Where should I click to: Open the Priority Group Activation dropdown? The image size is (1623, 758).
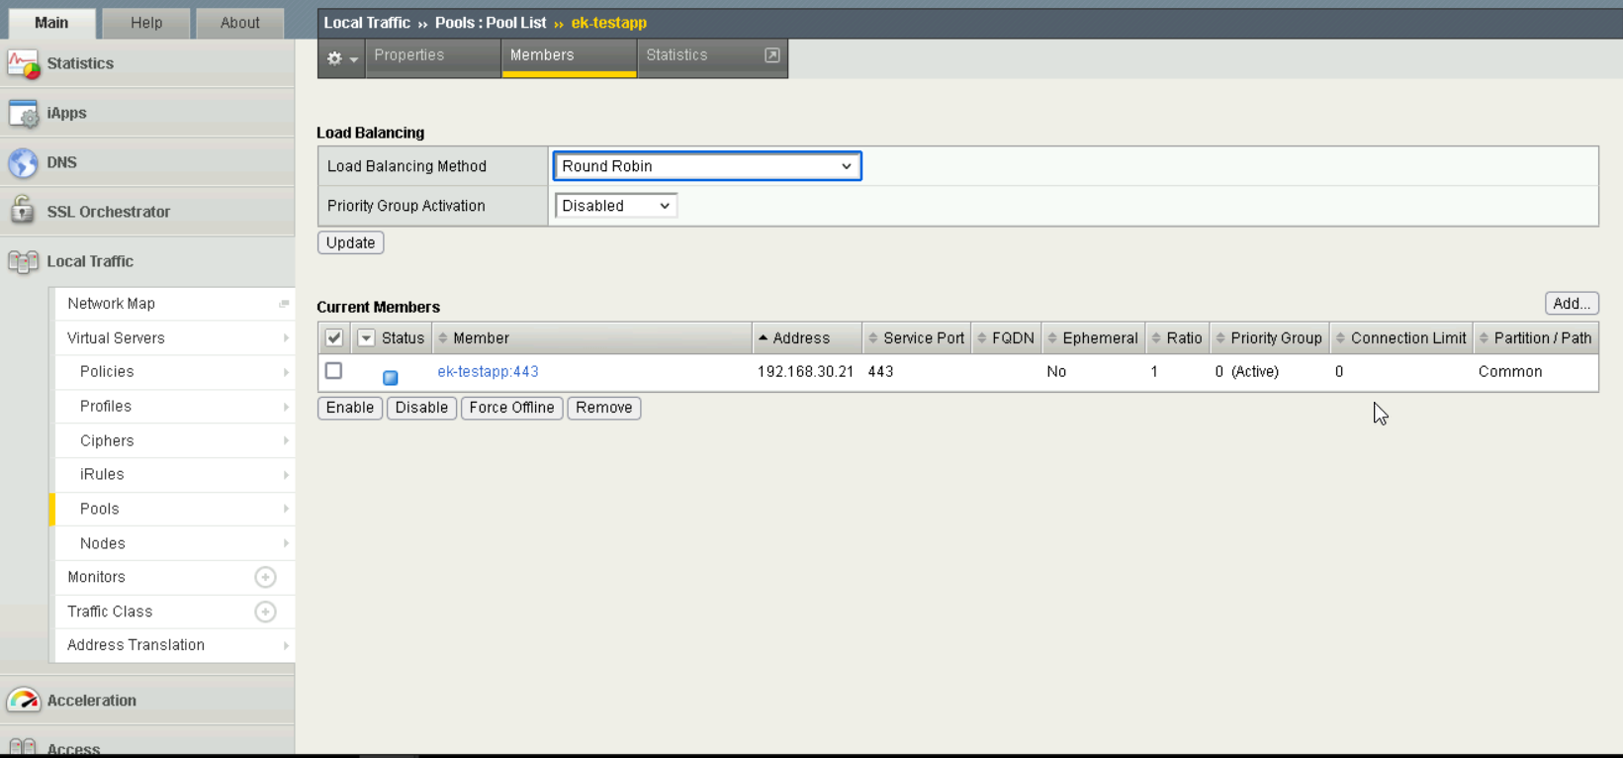615,206
